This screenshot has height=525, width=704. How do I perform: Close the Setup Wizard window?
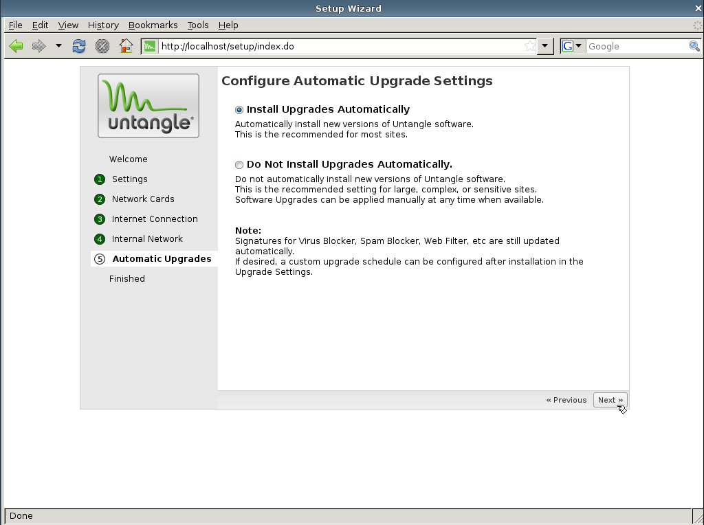(698, 8)
